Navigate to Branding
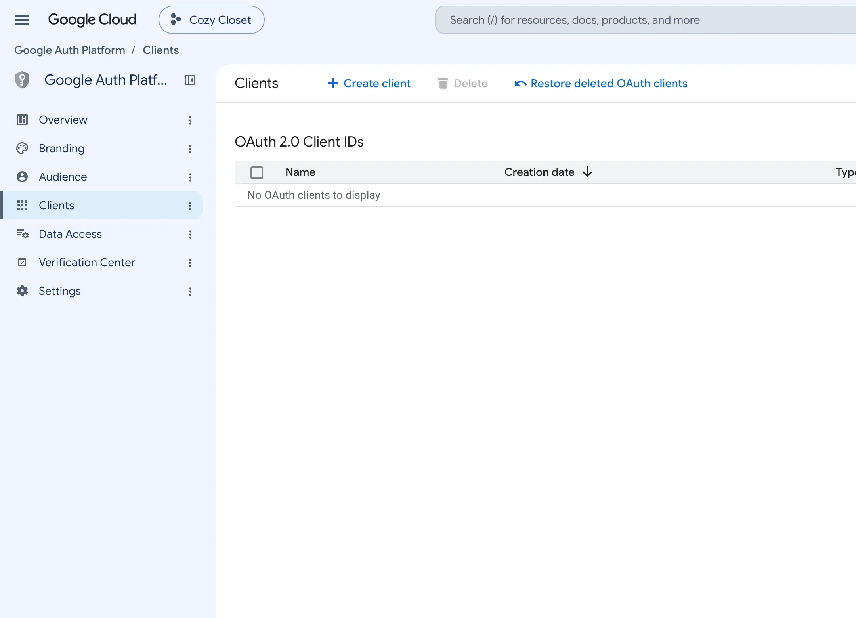The width and height of the screenshot is (856, 618). (61, 148)
